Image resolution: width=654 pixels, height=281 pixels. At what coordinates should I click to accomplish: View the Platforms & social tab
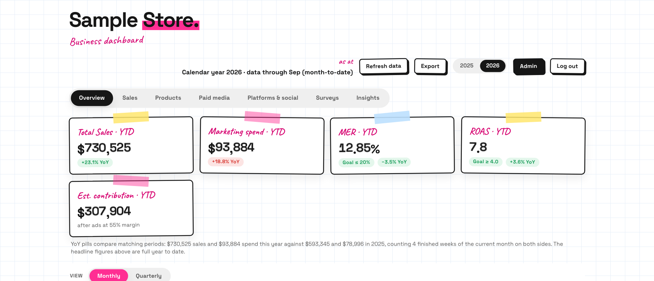tap(273, 98)
